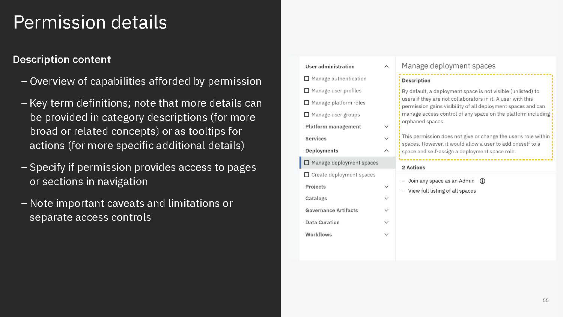This screenshot has width=563, height=317.
Task: Select the Projects category label
Action: click(x=316, y=187)
